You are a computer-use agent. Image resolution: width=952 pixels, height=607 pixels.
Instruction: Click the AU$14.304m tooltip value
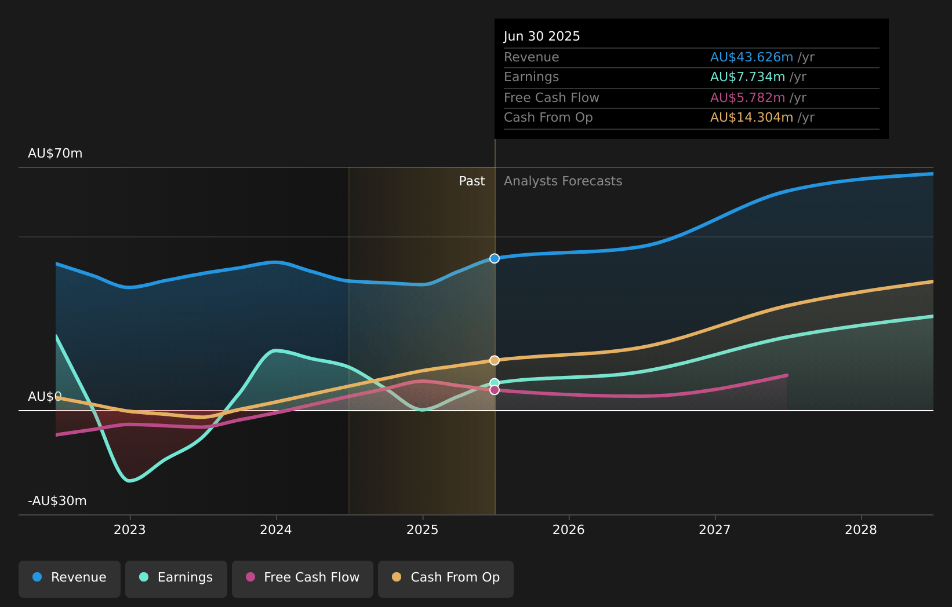click(x=751, y=118)
